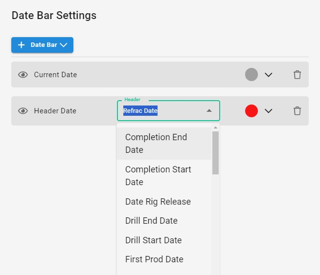Open the Date Bar add menu chevron
The width and height of the screenshot is (320, 275).
(x=64, y=45)
